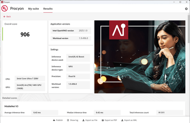This screenshot has height=123, width=190.
Task: Choose Export as PDF
Action: [109, 120]
